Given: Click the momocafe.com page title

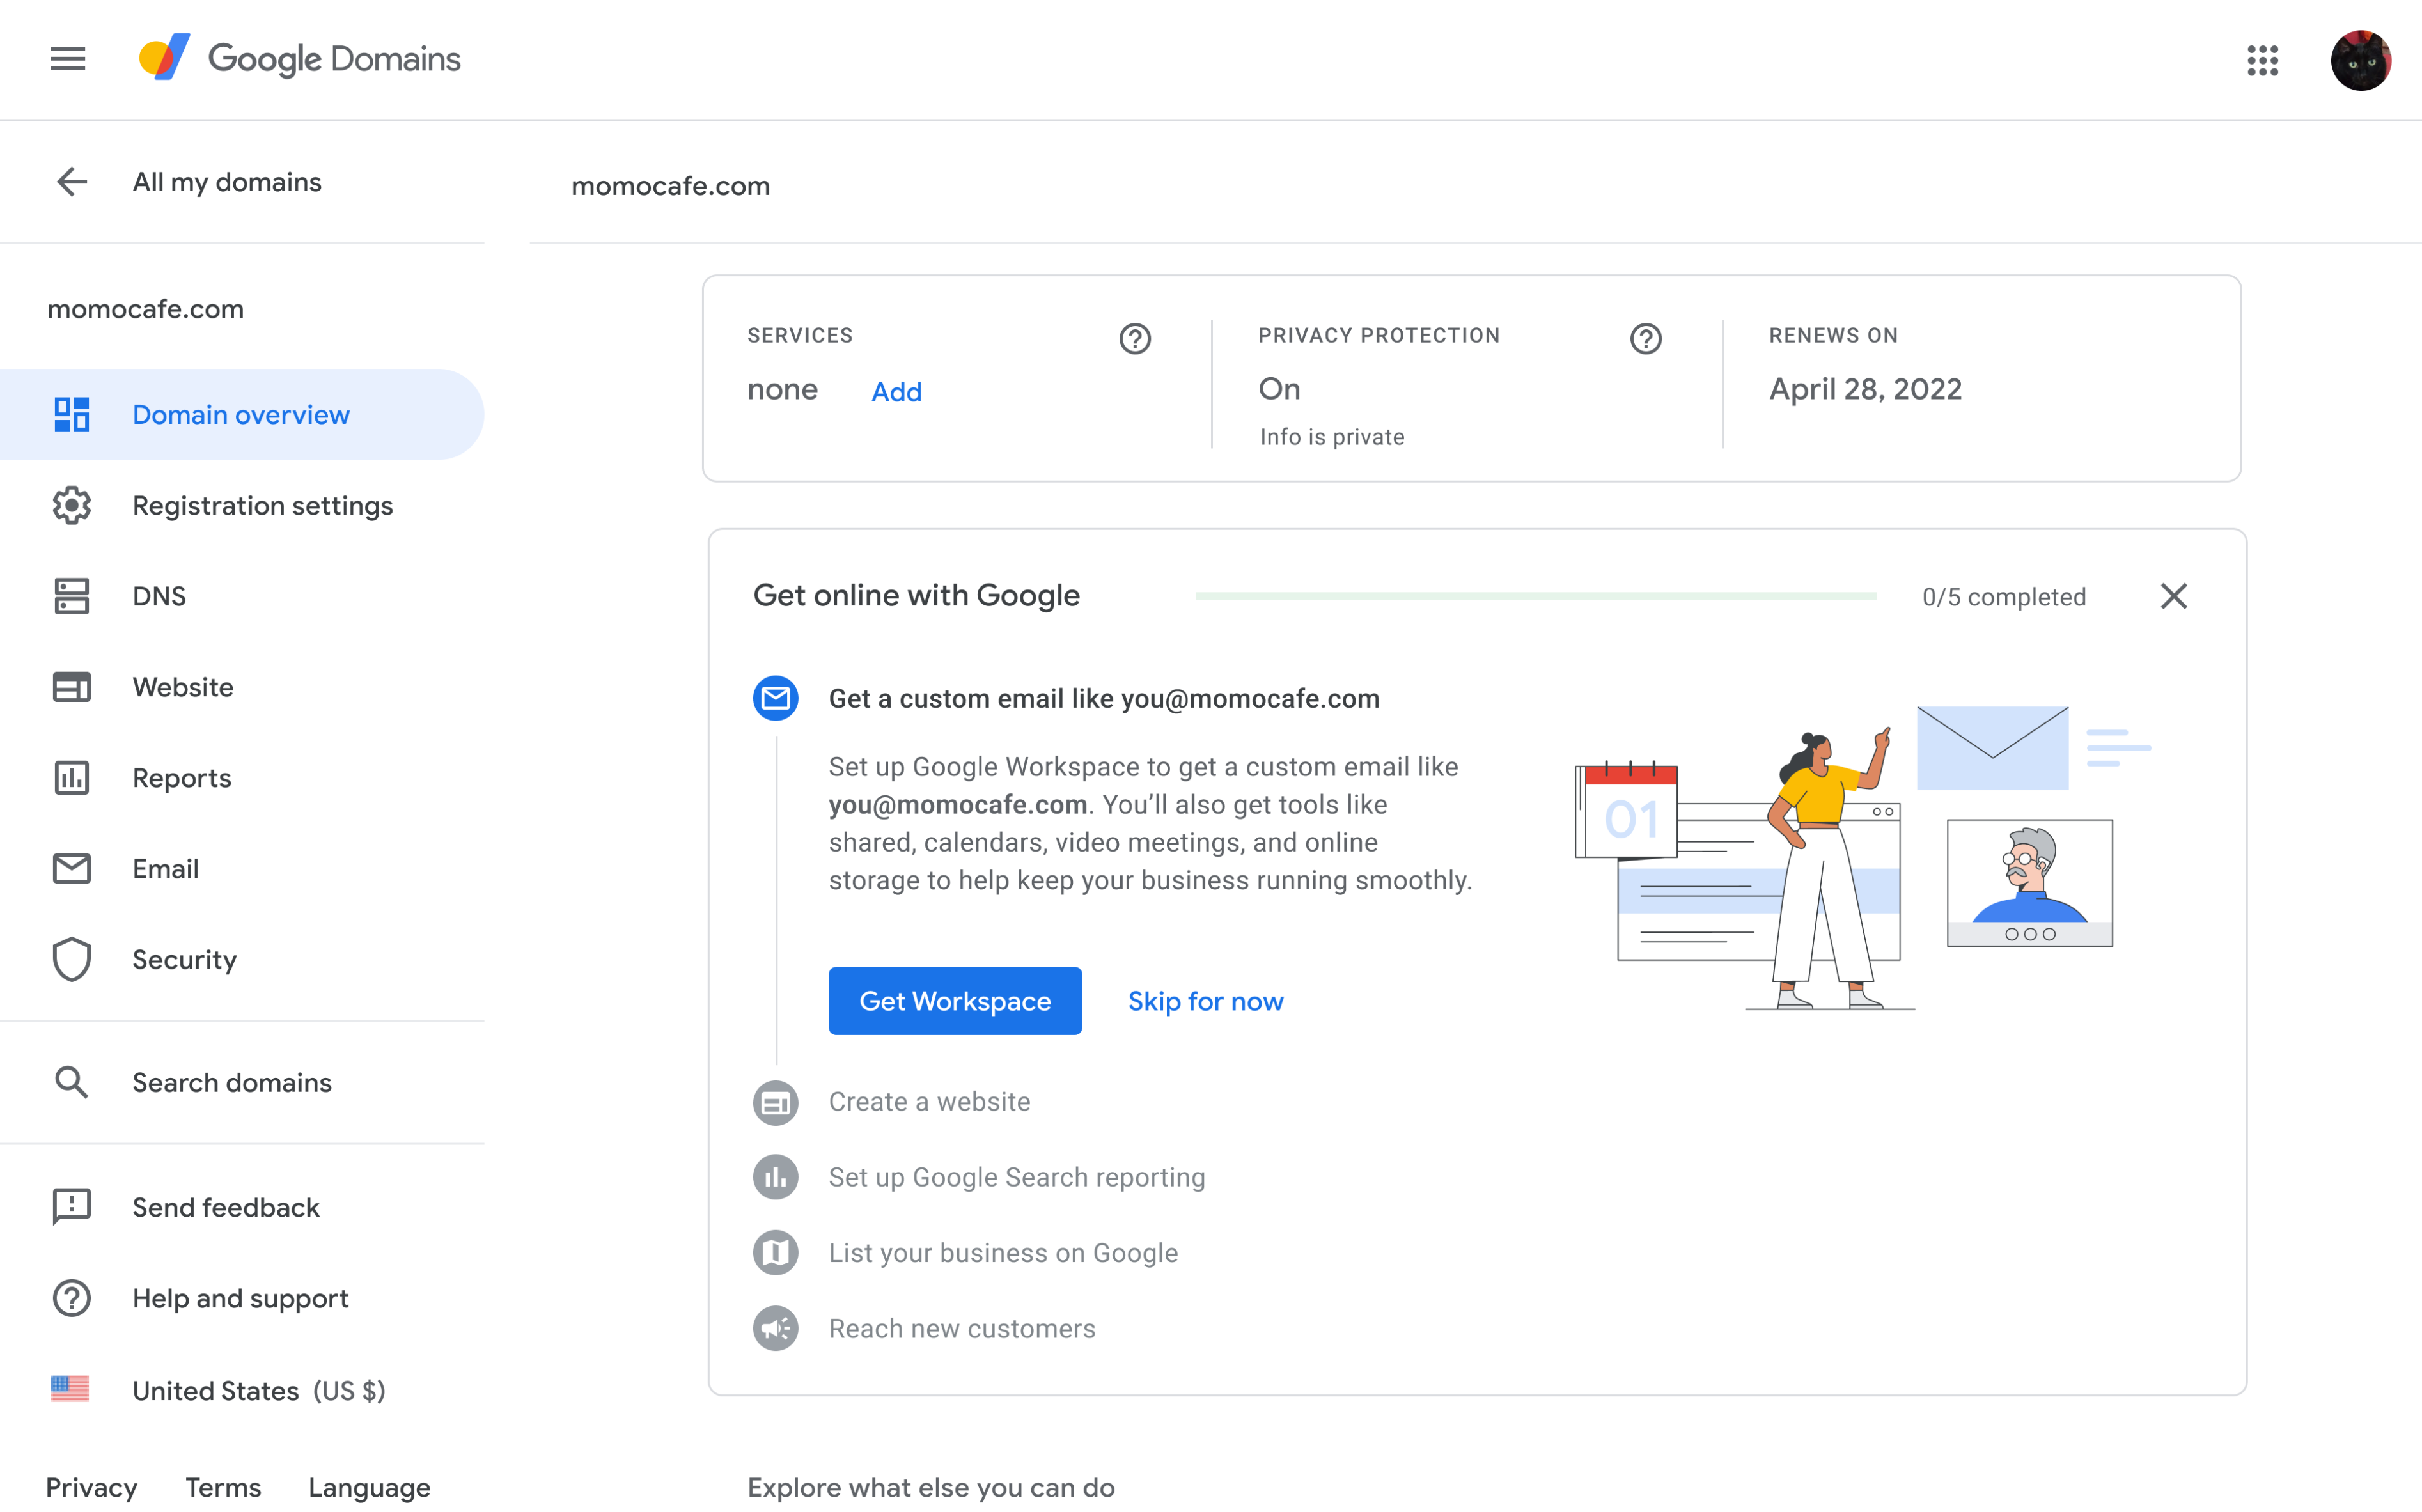Looking at the screenshot, I should click(671, 186).
